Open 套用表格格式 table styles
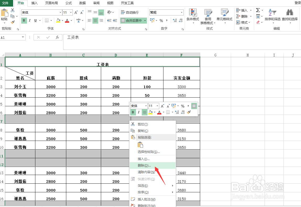 (x=208, y=17)
